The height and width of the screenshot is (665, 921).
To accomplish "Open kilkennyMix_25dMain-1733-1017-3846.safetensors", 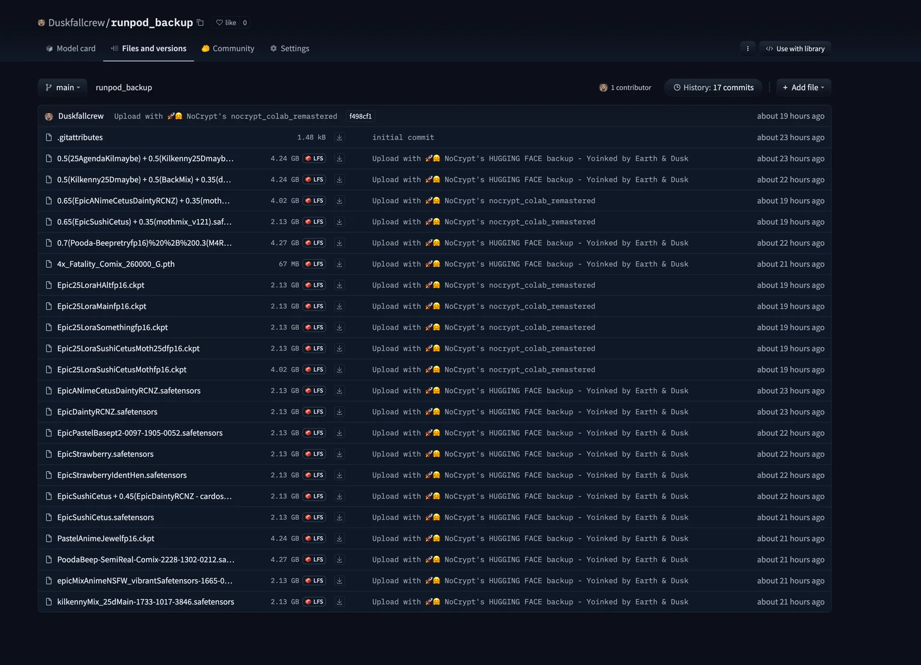I will coord(146,601).
